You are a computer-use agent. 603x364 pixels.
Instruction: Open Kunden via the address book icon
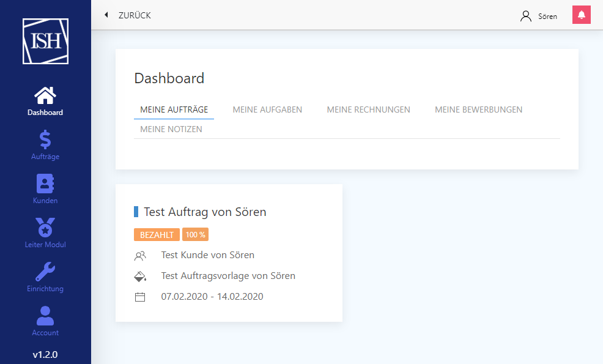click(45, 184)
